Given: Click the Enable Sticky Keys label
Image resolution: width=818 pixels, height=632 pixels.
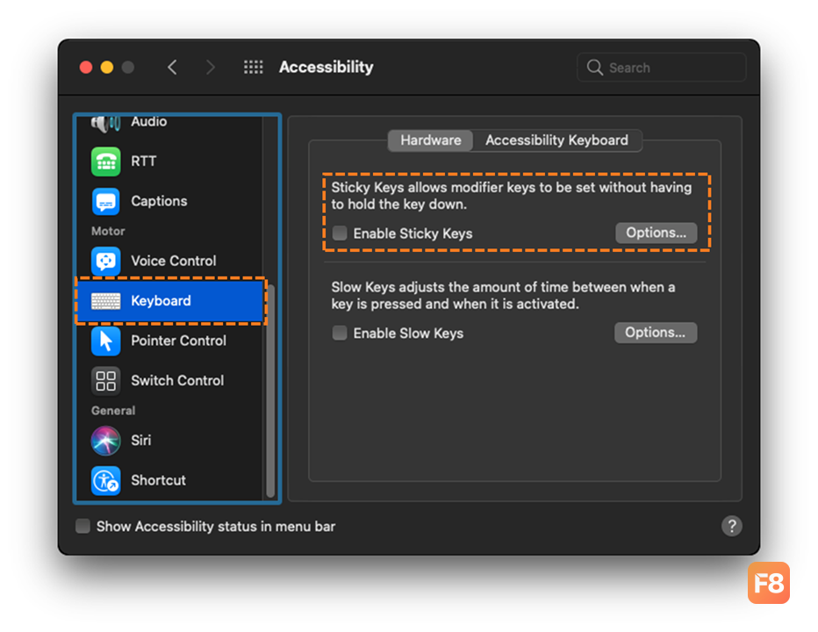Looking at the screenshot, I should (x=413, y=233).
